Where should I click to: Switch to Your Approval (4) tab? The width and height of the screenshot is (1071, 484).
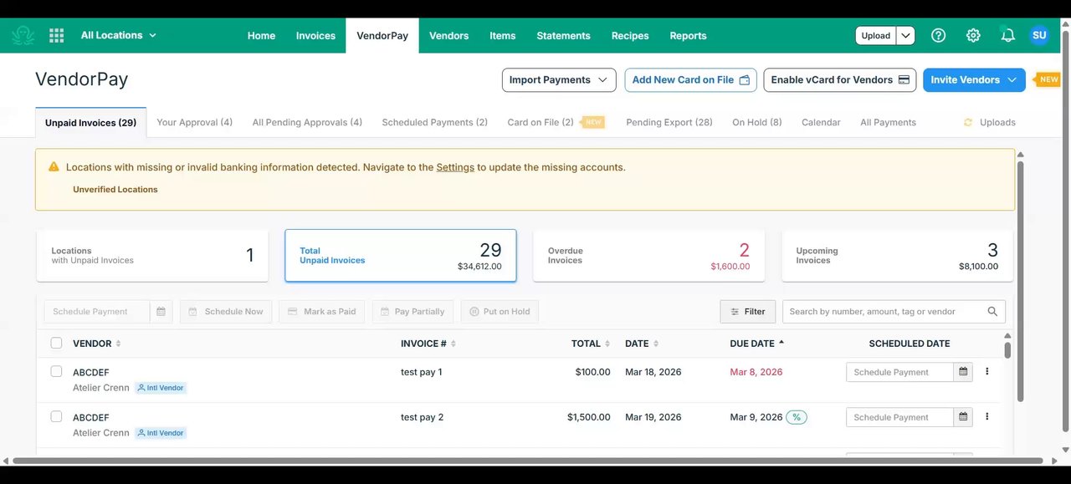(x=194, y=122)
